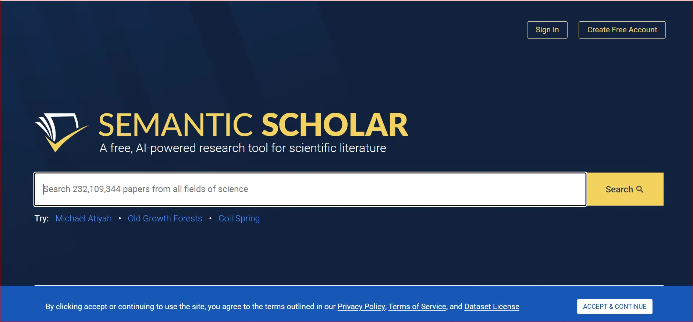
Task: Click the bold SCHOLAR wordmark text
Action: tap(335, 125)
